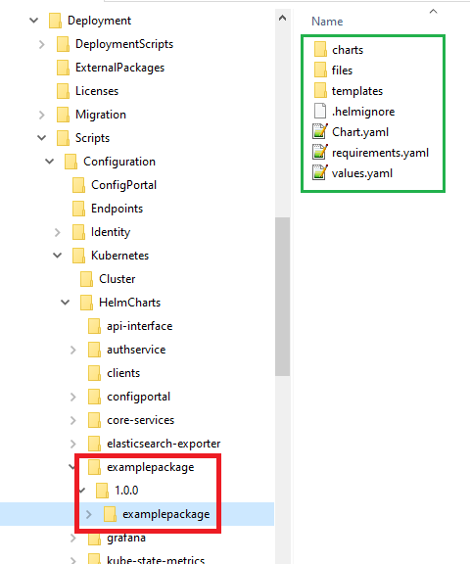Viewport: 470px width, 564px height.
Task: Open the charts folder icon
Action: [320, 49]
